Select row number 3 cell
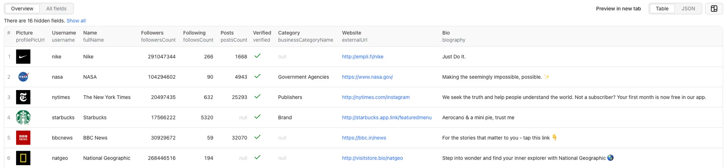The width and height of the screenshot is (727, 168). [x=9, y=97]
